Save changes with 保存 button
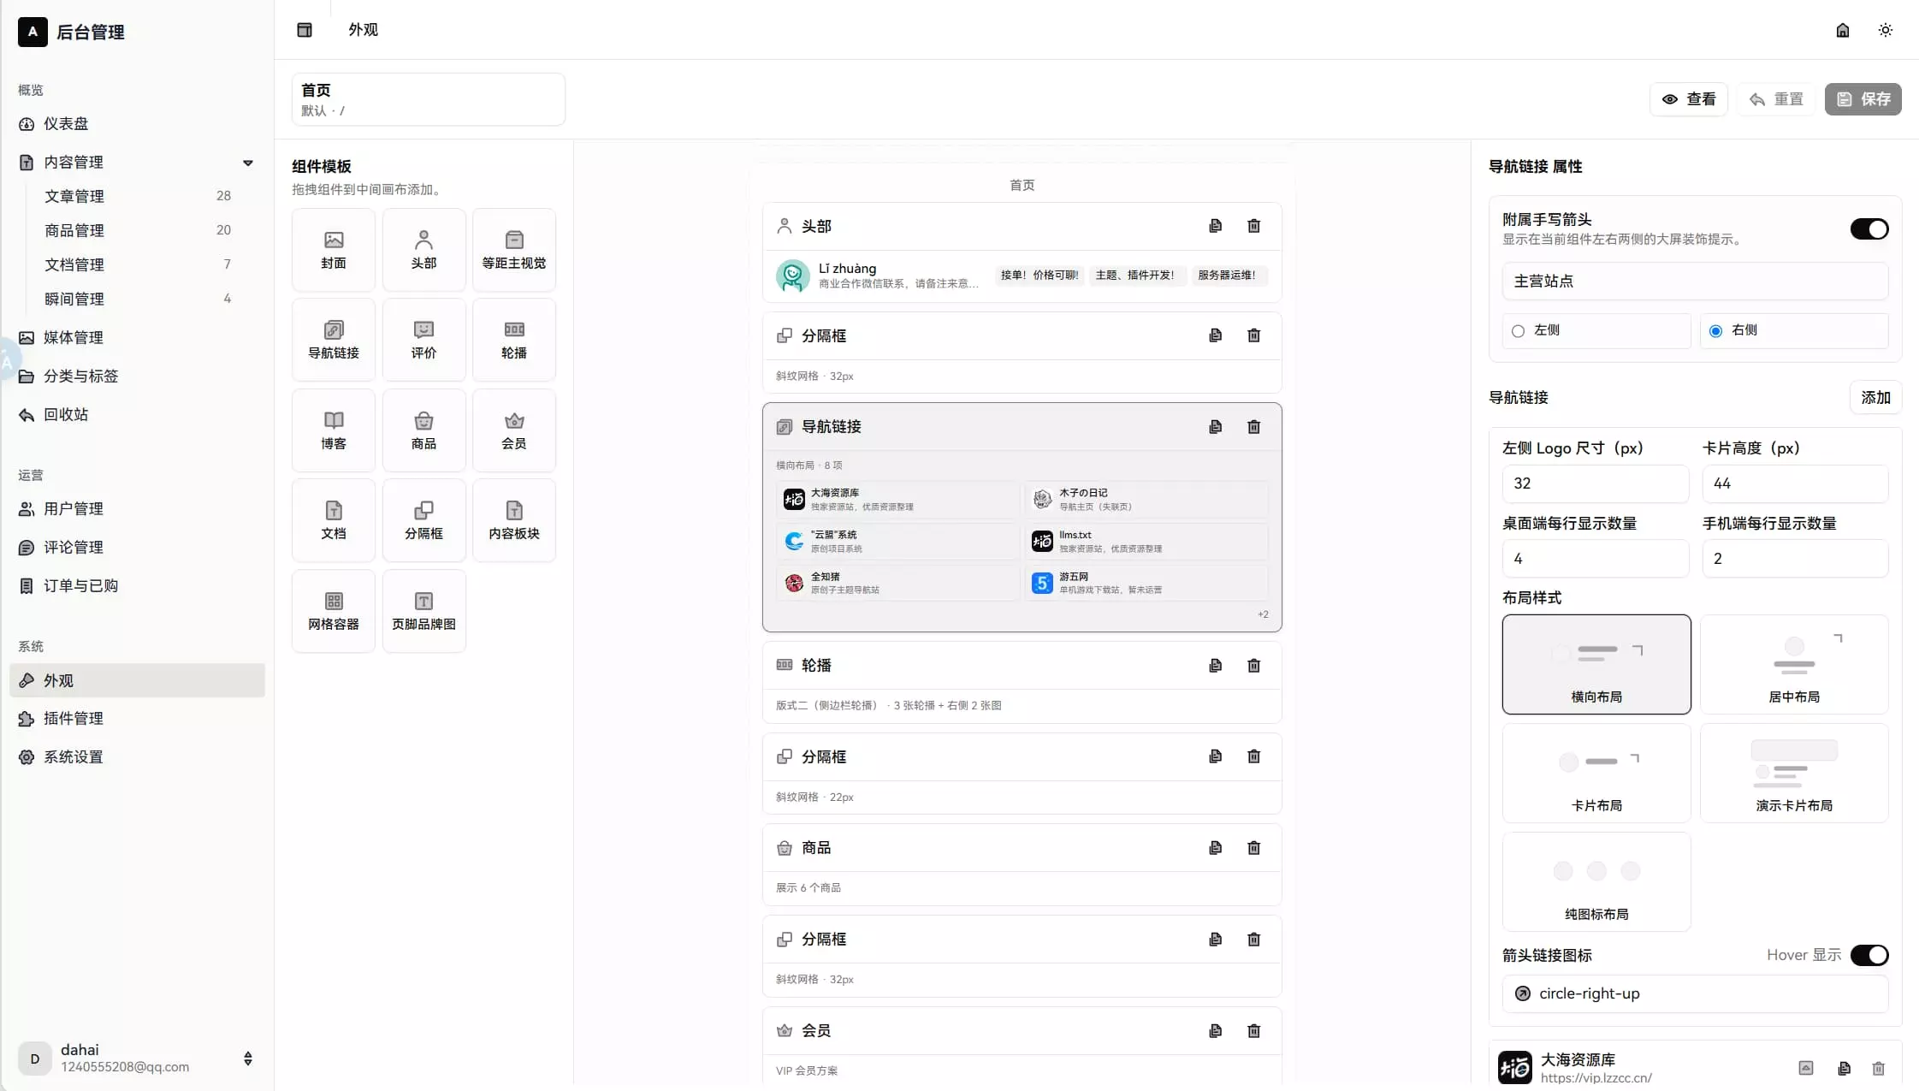Screen dimensions: 1919x1091 1863,99
